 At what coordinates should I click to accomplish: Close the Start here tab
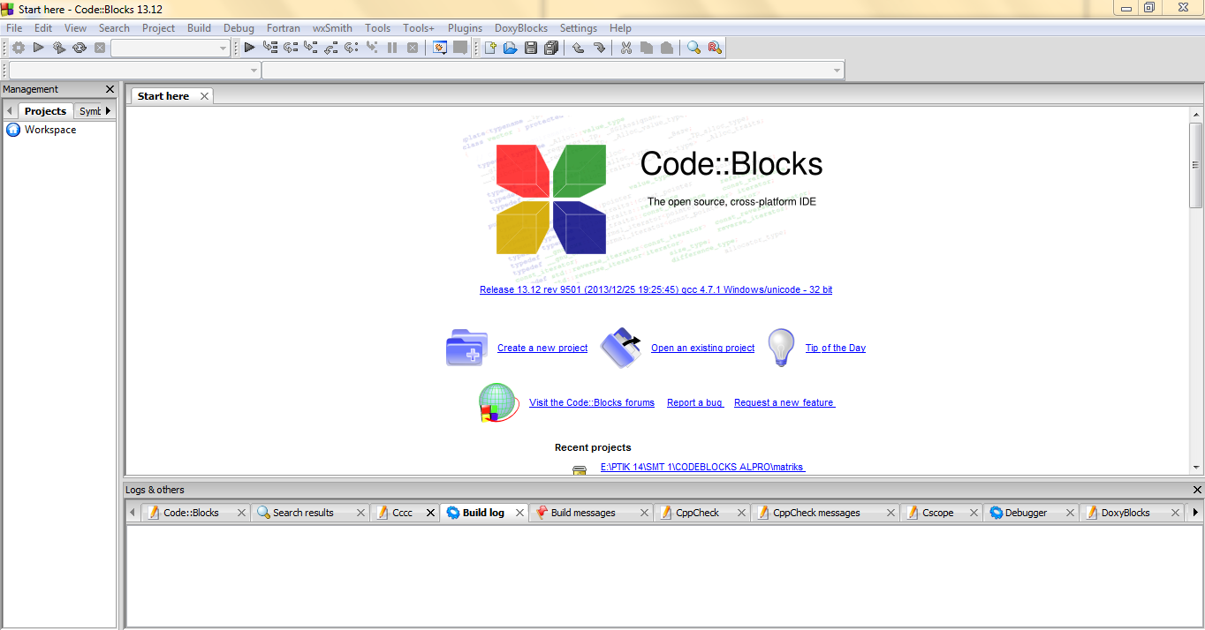204,96
